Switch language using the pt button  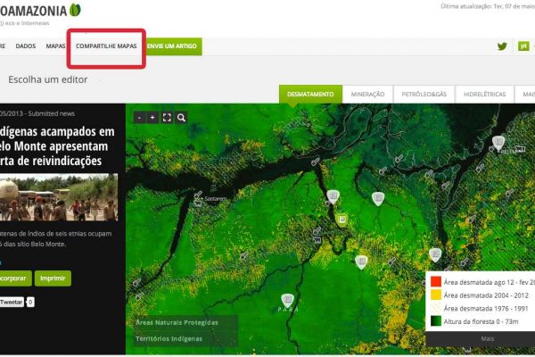523,46
